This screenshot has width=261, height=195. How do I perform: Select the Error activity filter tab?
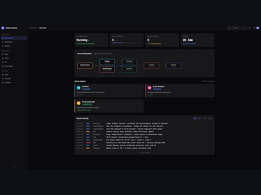[210, 119]
